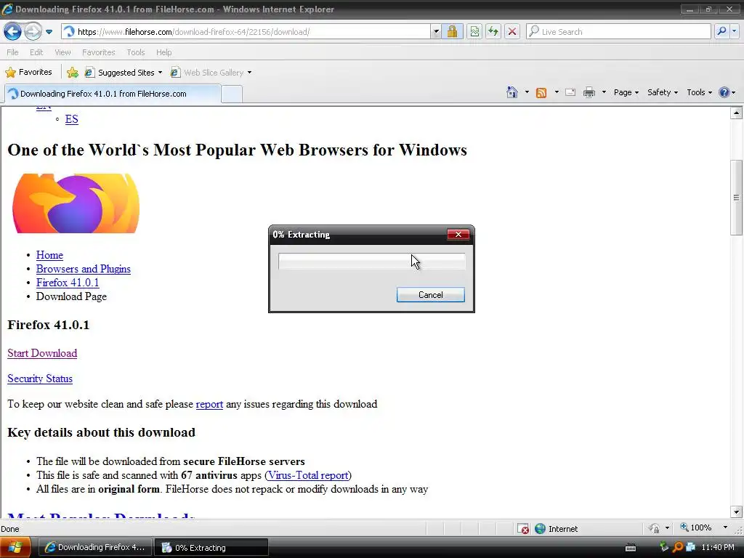The image size is (744, 558).
Task: Follow the Home breadcrumb link
Action: point(49,255)
